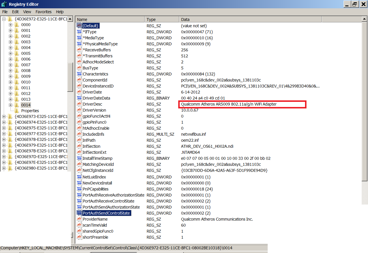Open the Favorites menu

click(43, 12)
